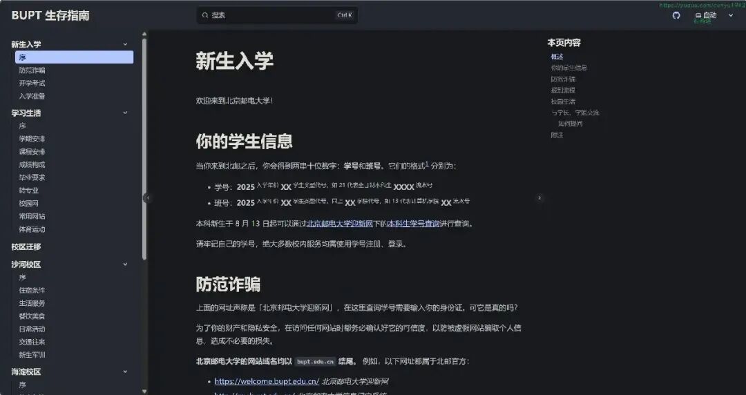Viewport: 746px width, 395px height.
Task: Follow the 北京邮电大学迎新网 inline link
Action: click(340, 223)
